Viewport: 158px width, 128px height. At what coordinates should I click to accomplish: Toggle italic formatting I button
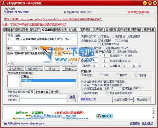click(40, 48)
